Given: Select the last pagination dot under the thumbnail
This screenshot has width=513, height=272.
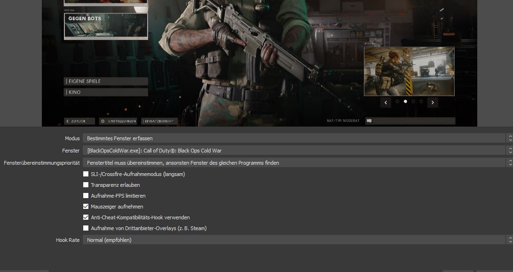Looking at the screenshot, I should (421, 102).
